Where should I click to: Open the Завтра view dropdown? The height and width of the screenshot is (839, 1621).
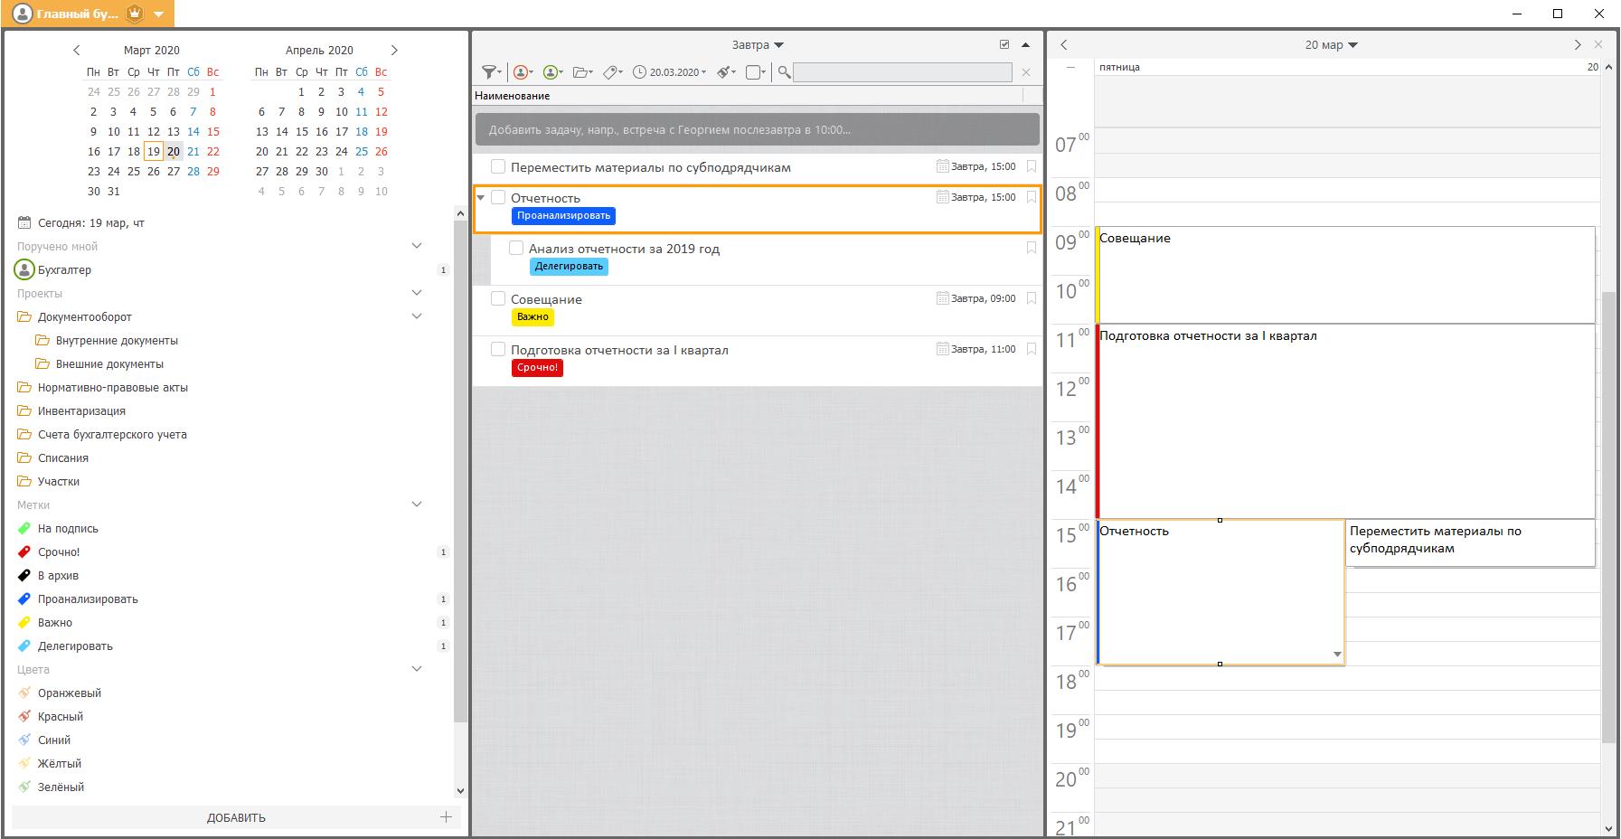pyautogui.click(x=758, y=45)
